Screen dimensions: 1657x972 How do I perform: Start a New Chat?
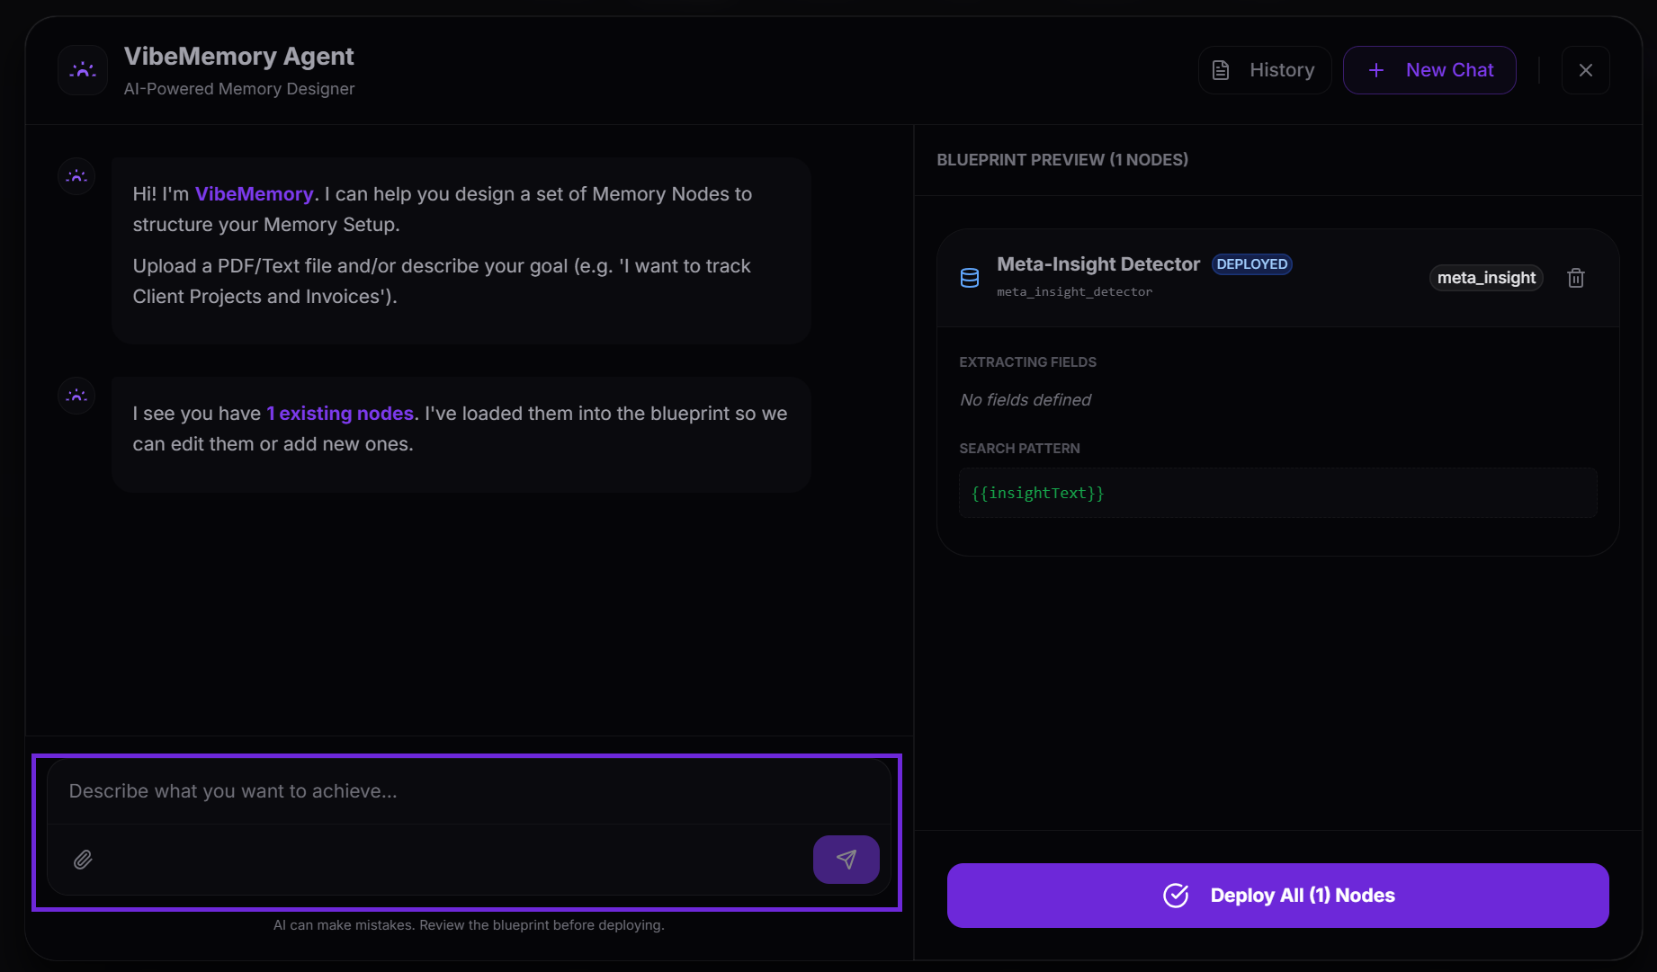(x=1429, y=70)
